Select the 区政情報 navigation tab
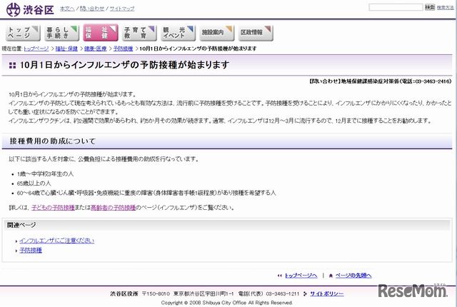457x307 pixels. pyautogui.click(x=256, y=33)
